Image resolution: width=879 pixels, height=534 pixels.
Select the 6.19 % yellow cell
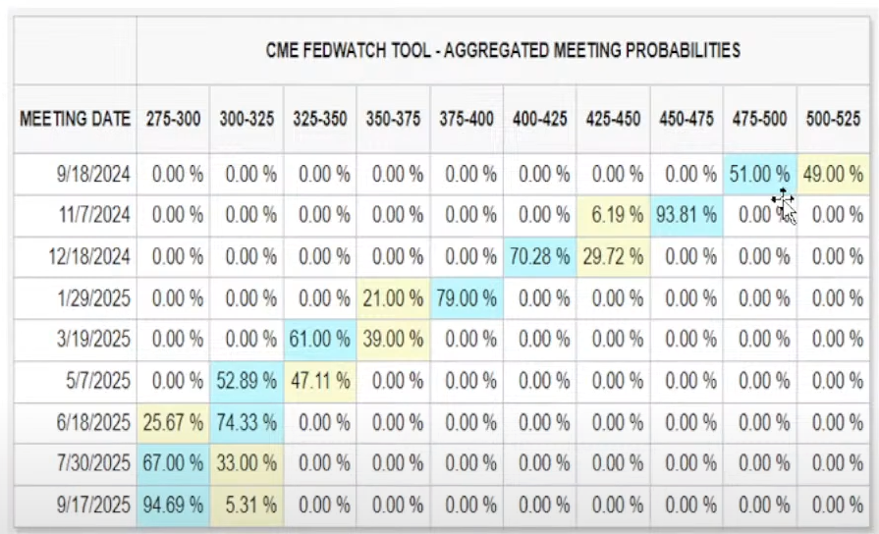pos(614,216)
